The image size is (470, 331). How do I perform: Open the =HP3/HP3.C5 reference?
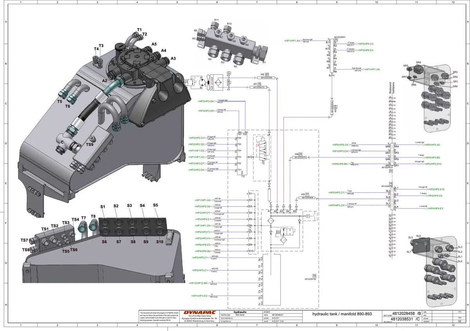pos(336,205)
